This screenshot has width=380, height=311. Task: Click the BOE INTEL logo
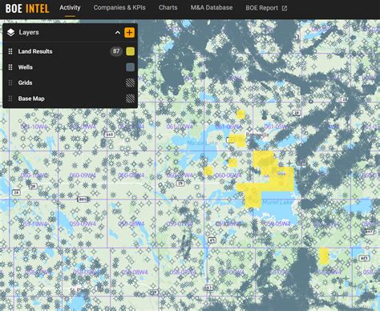[x=27, y=8]
